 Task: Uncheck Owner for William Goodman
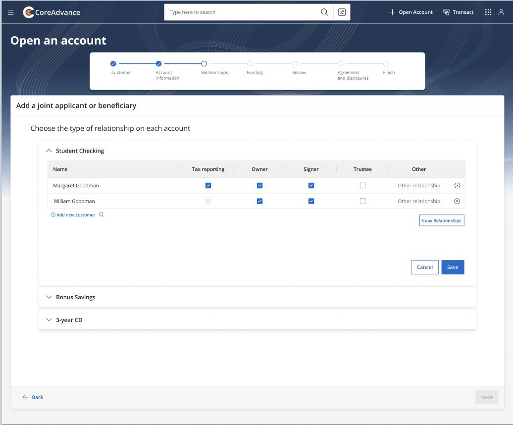pyautogui.click(x=260, y=201)
